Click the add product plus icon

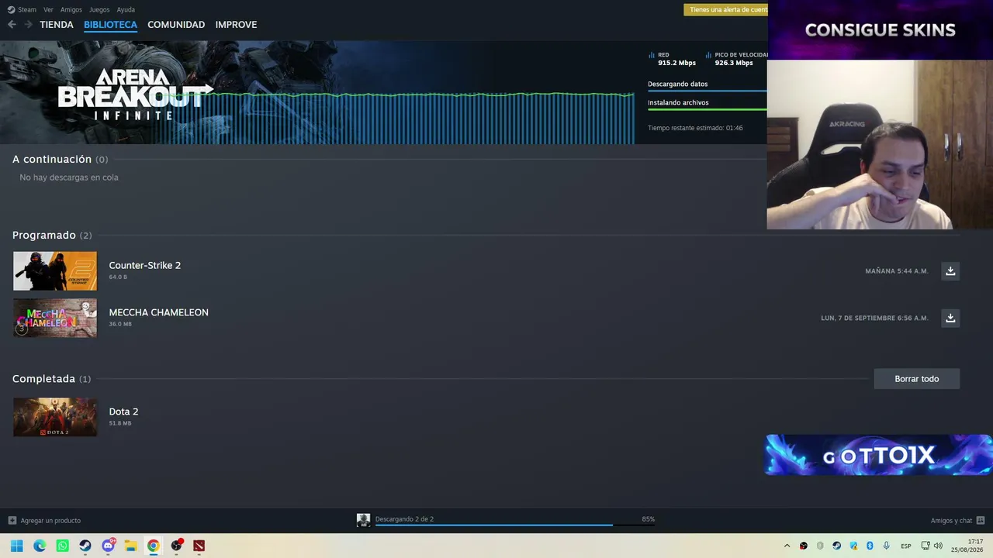pos(12,521)
